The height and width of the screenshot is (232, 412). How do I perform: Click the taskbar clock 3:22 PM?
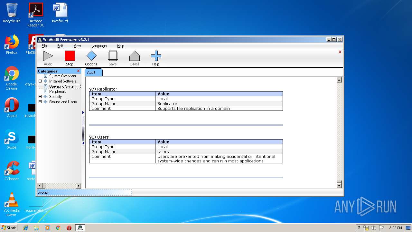(x=395, y=228)
